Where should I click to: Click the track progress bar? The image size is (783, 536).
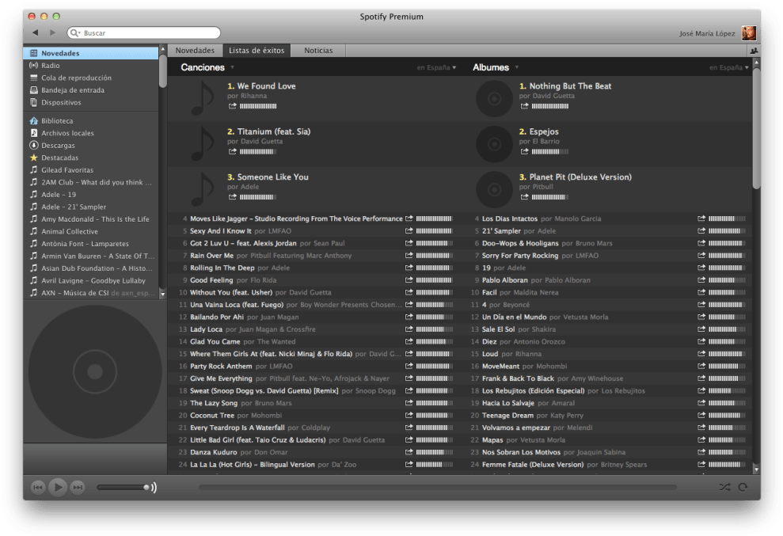pos(438,487)
